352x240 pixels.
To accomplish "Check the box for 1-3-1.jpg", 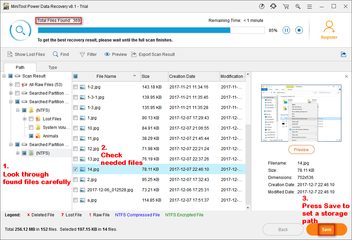I will (x=75, y=97).
